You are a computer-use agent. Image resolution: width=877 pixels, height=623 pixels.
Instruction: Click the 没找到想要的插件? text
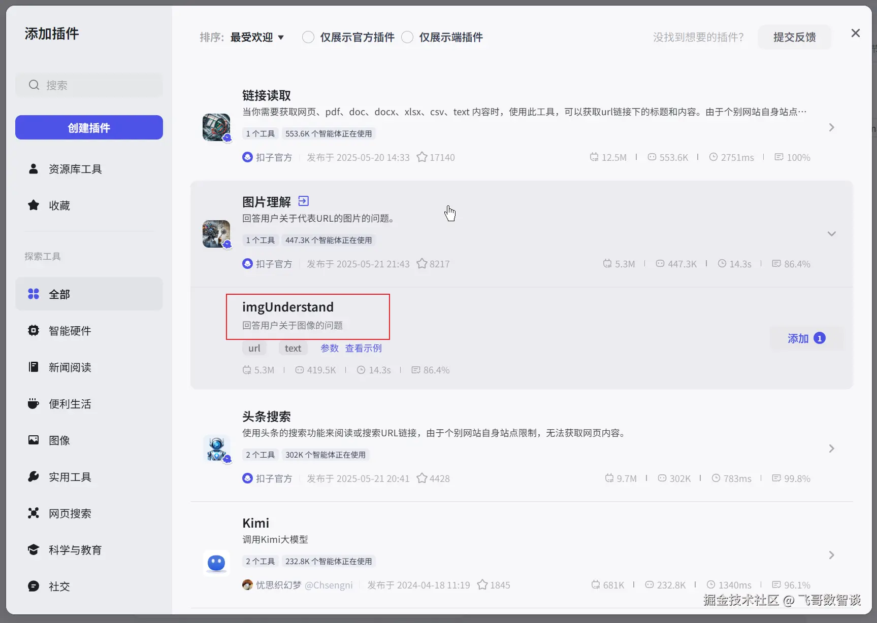698,37
